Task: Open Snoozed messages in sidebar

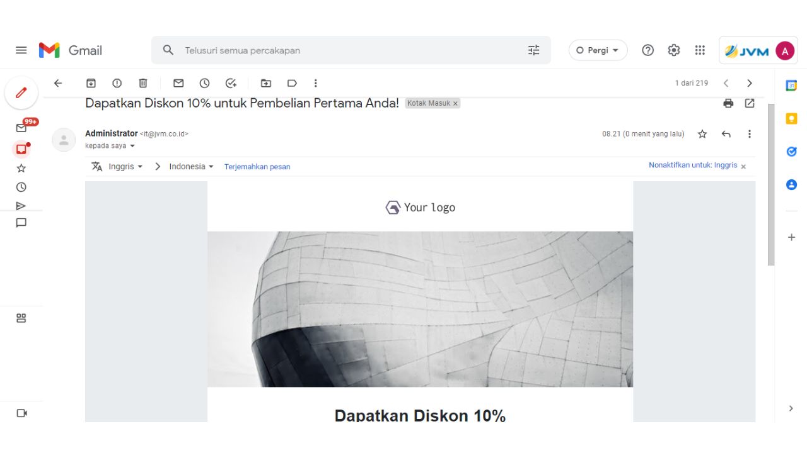Action: point(21,187)
